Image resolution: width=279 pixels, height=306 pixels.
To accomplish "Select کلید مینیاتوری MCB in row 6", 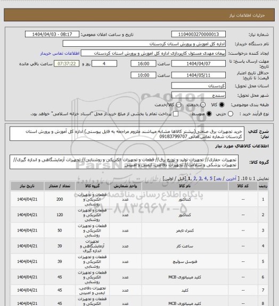I will pyautogui.click(x=185, y=277).
